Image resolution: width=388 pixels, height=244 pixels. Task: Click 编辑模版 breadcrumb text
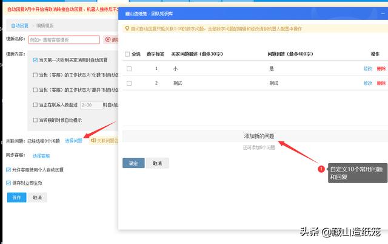tap(45, 25)
